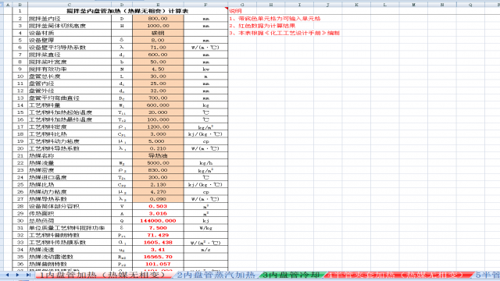
Task: Click the heat medium name cell '导热油'
Action: pos(158,156)
